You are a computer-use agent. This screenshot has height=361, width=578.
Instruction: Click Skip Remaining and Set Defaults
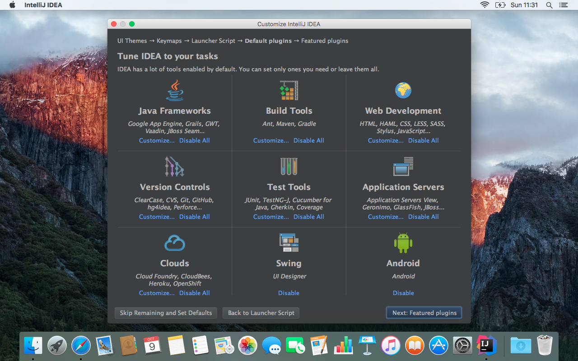coord(165,313)
